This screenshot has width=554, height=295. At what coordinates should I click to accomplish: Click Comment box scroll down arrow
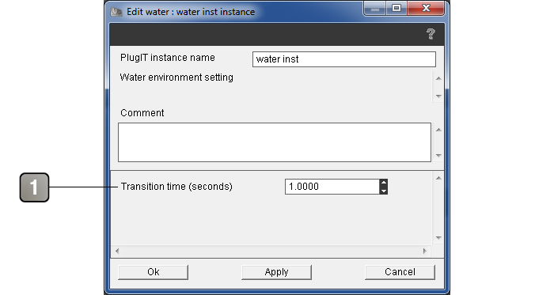tap(438, 155)
